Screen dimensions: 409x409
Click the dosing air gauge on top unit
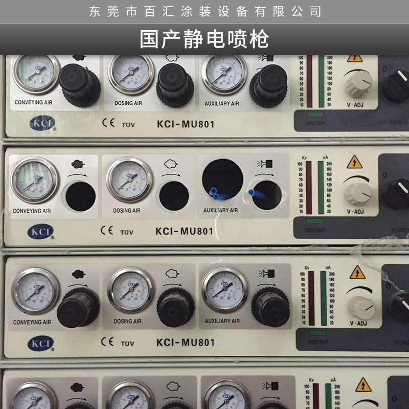(131, 74)
